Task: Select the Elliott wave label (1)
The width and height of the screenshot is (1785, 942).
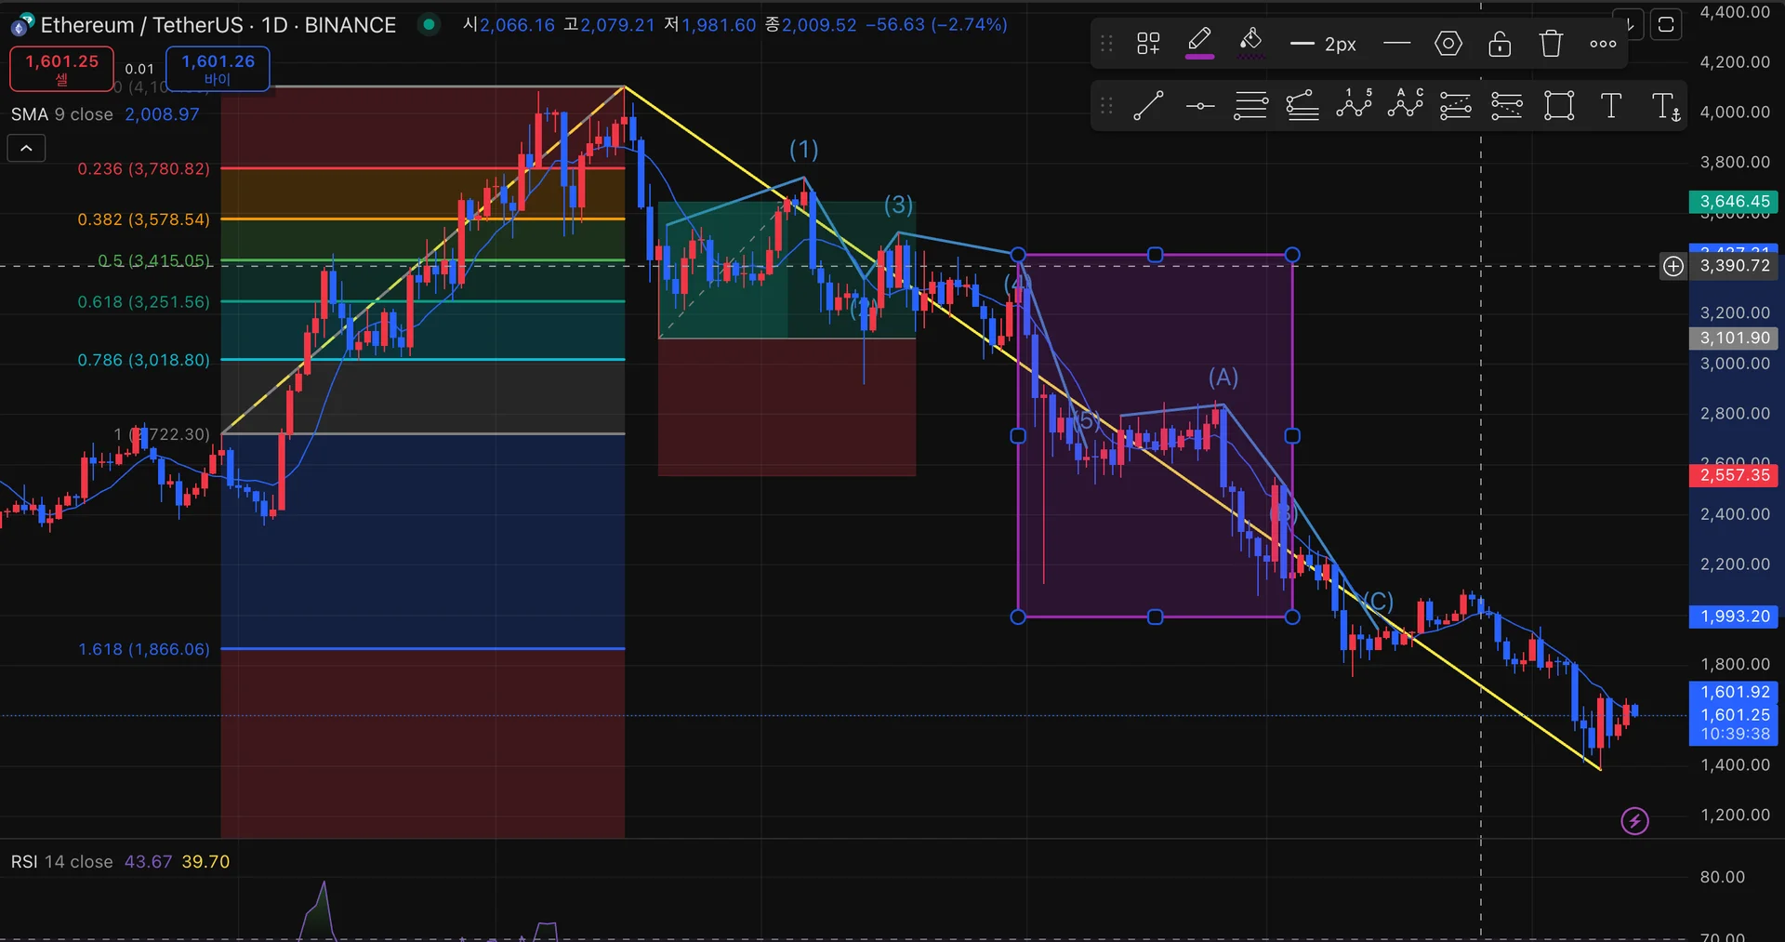Action: click(803, 150)
